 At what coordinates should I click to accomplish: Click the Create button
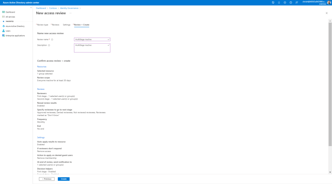pos(64,179)
